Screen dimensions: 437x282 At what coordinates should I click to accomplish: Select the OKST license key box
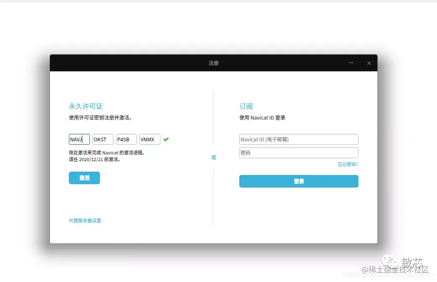(x=102, y=139)
